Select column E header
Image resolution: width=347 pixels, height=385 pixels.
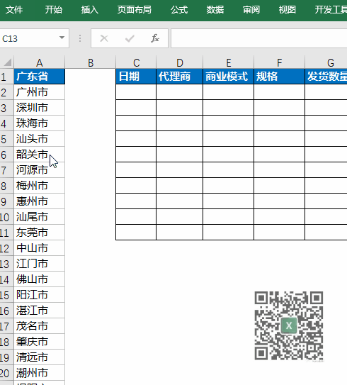point(228,62)
